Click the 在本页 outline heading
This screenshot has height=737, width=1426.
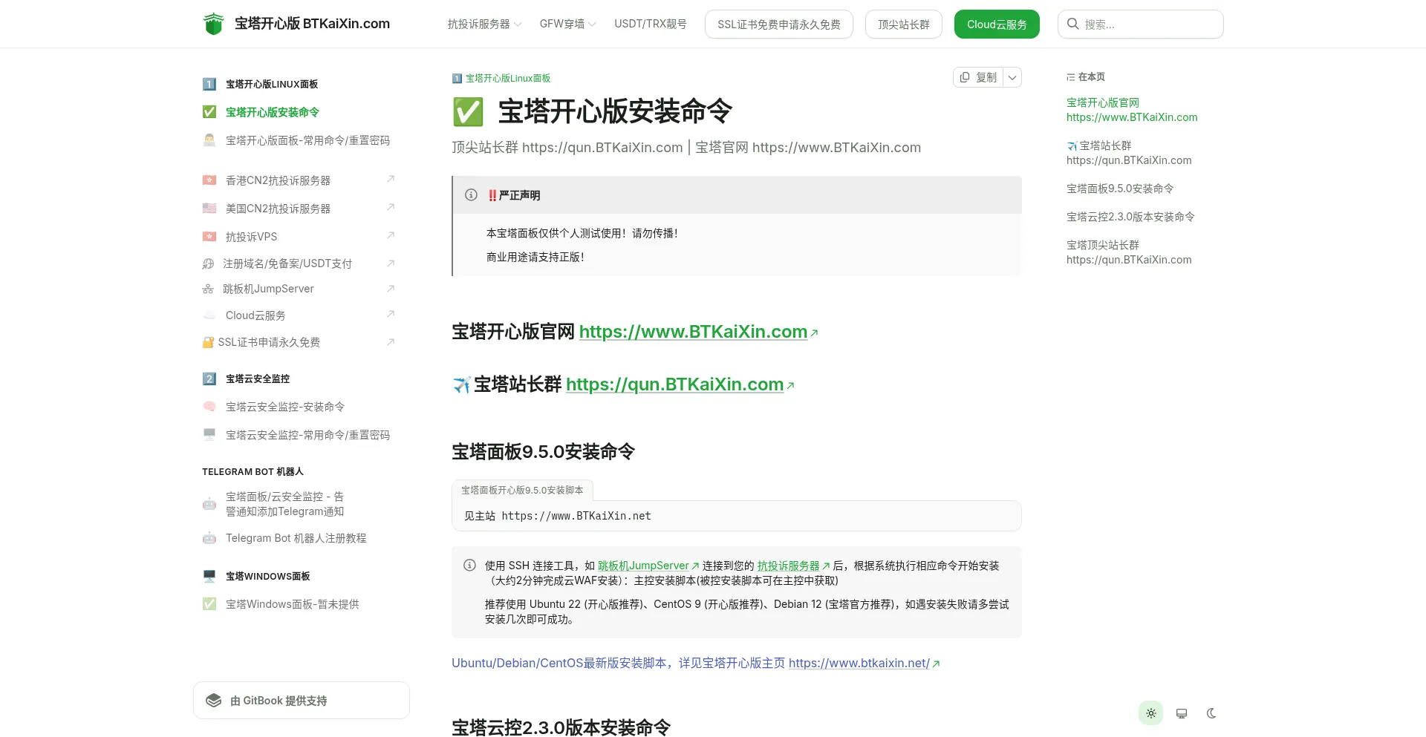coord(1091,77)
